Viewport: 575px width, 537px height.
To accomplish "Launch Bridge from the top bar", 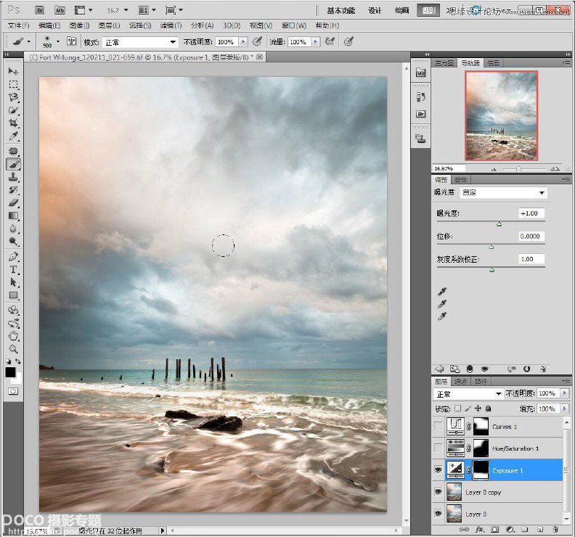I will pyautogui.click(x=40, y=10).
